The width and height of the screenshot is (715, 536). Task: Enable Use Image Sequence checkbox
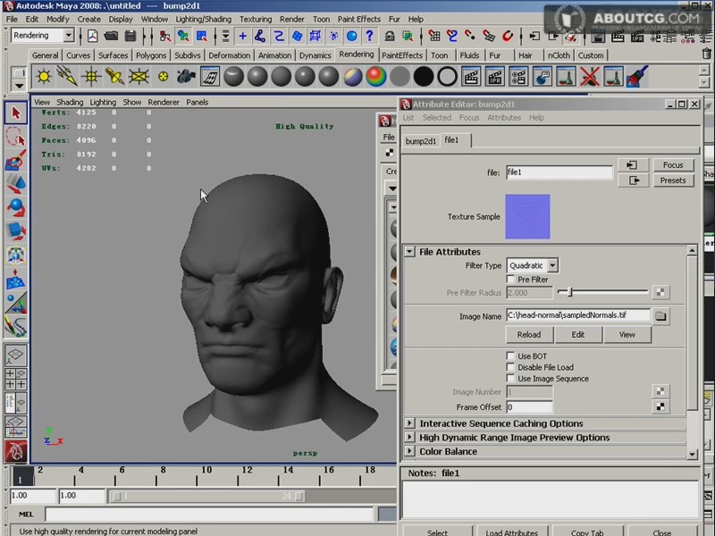[x=510, y=378]
